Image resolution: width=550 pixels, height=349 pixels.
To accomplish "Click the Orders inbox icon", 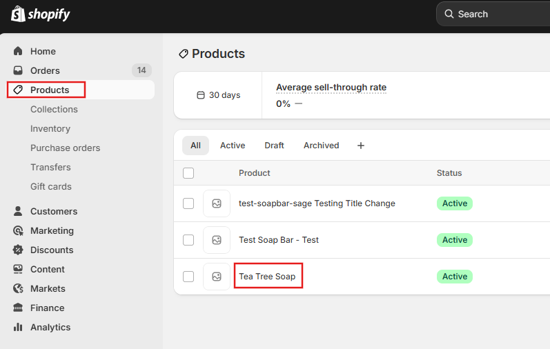I will click(x=18, y=71).
